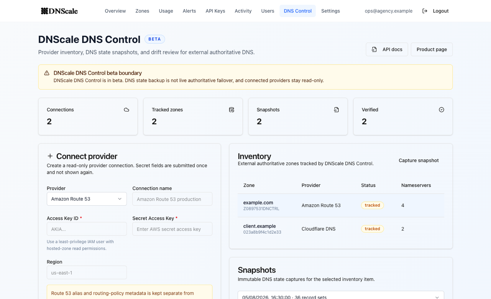Switch to the Usage tab

(166, 11)
